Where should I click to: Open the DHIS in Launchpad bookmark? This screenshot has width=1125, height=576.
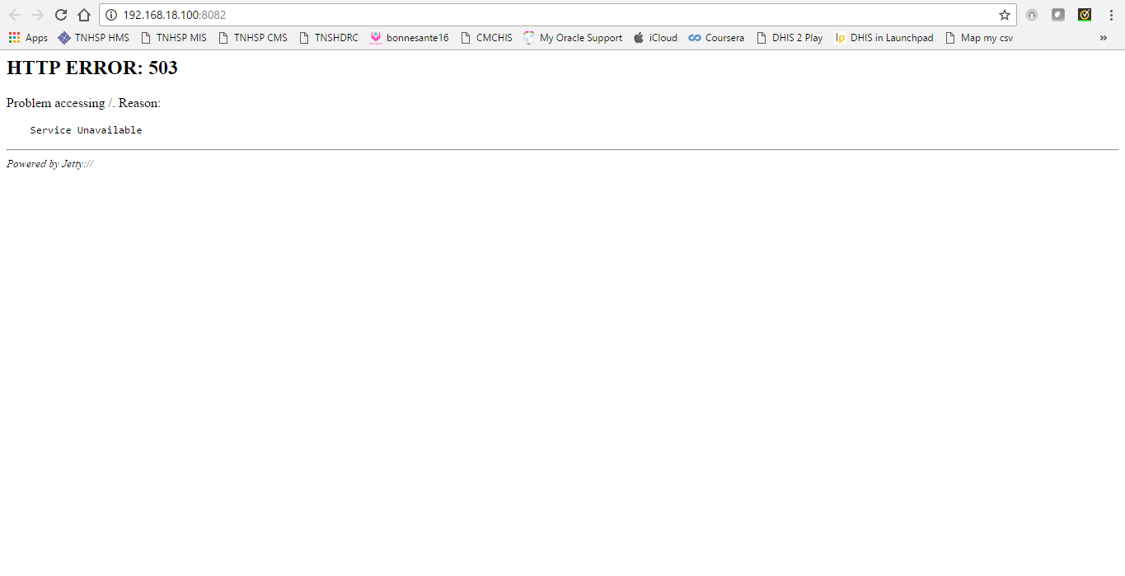click(x=884, y=38)
